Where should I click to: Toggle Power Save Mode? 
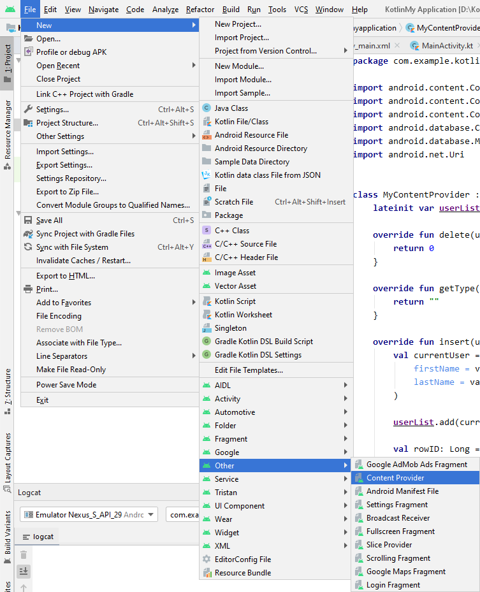66,385
